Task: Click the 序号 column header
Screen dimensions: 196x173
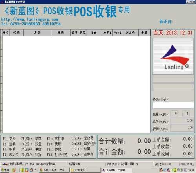Action: (x=6, y=33)
